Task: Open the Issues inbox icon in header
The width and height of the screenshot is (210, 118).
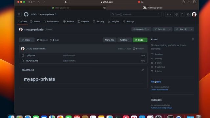Action: pyautogui.click(x=177, y=14)
